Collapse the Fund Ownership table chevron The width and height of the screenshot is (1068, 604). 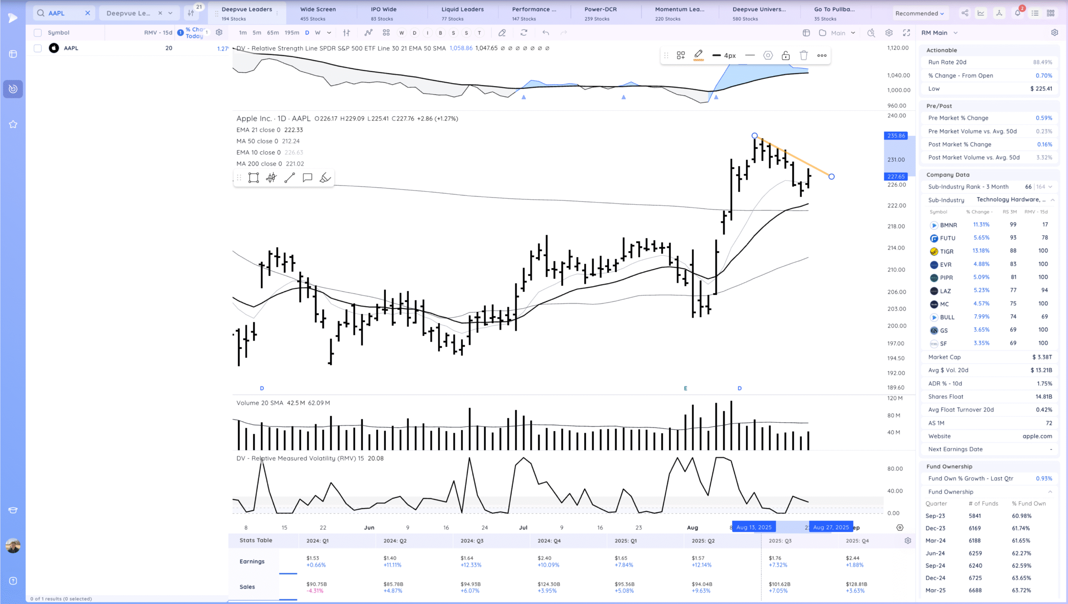click(x=1050, y=492)
